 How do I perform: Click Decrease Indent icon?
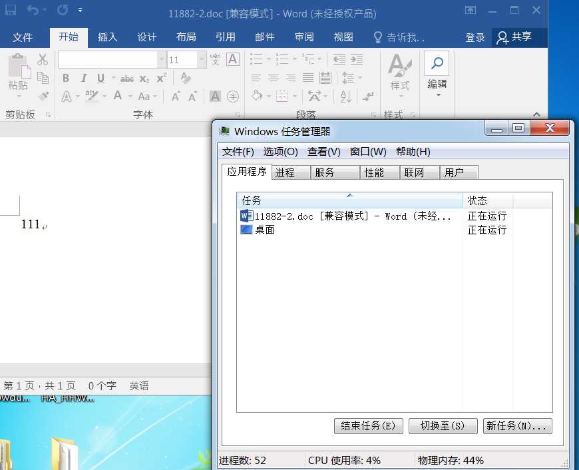click(339, 59)
